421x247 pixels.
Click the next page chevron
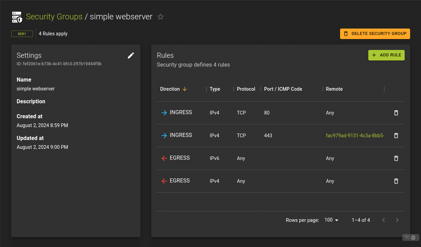[x=397, y=220]
